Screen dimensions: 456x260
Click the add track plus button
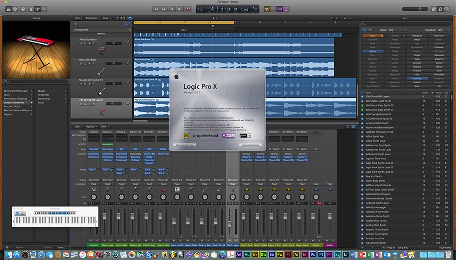[x=76, y=24]
